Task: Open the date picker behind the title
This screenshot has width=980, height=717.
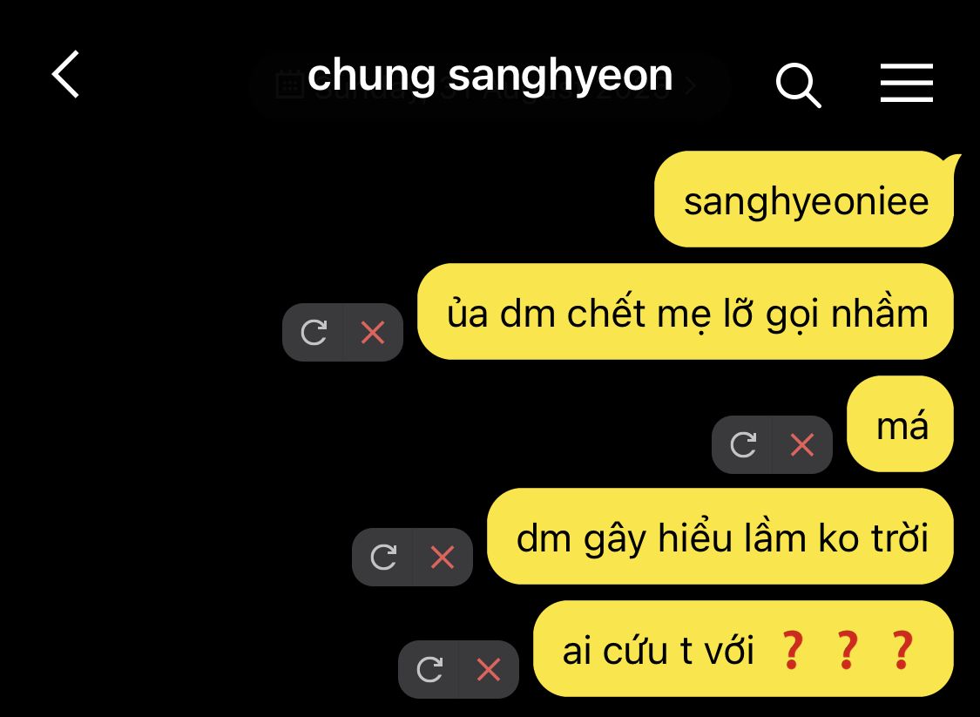Action: pos(488,85)
